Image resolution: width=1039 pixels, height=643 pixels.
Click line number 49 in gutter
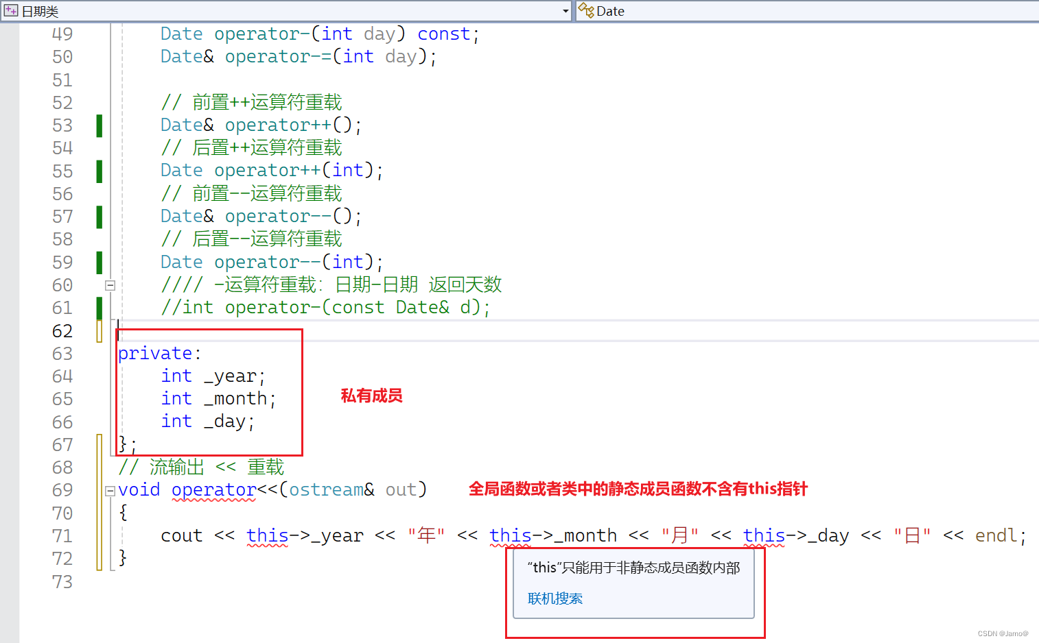point(62,34)
